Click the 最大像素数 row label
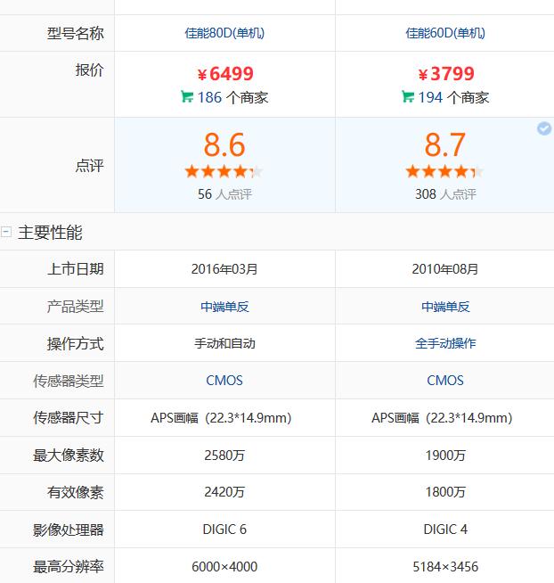Viewport: 554px width, 583px height. point(68,456)
